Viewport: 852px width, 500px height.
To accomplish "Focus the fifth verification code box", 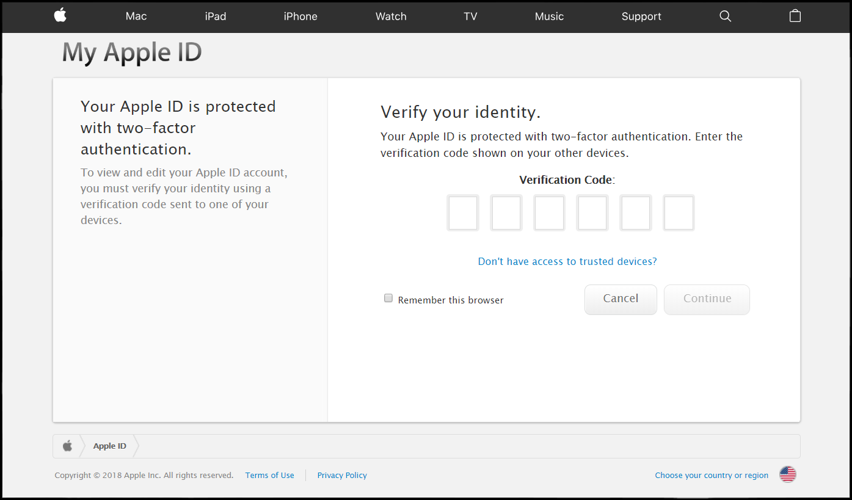I will pyautogui.click(x=636, y=213).
